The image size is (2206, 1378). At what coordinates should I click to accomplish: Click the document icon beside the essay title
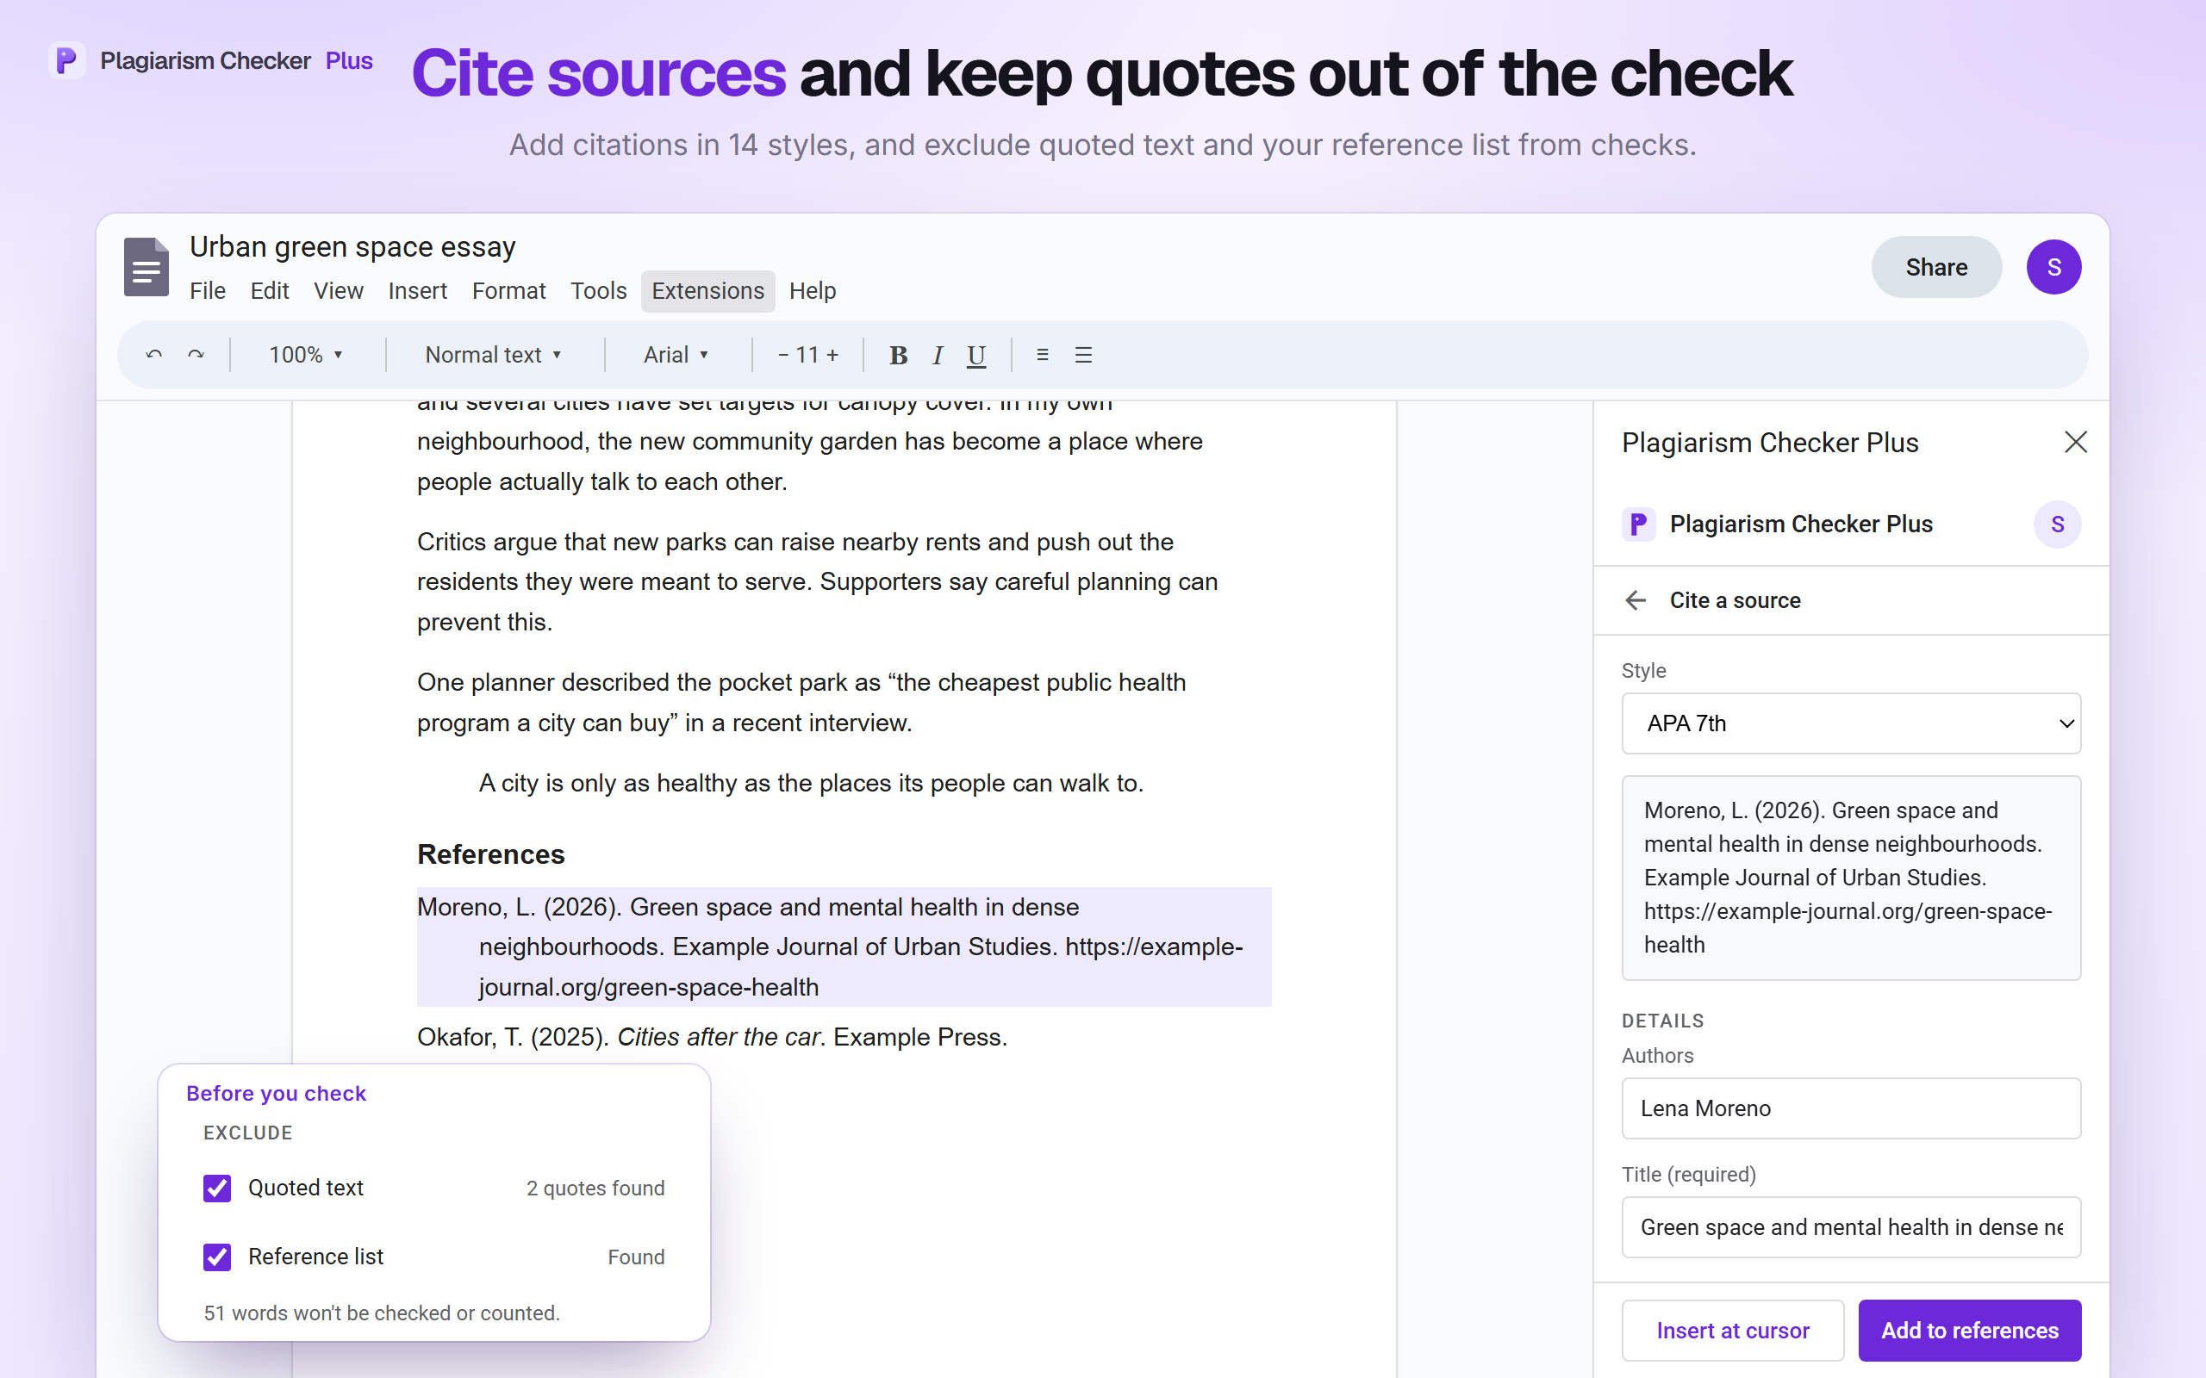click(146, 267)
